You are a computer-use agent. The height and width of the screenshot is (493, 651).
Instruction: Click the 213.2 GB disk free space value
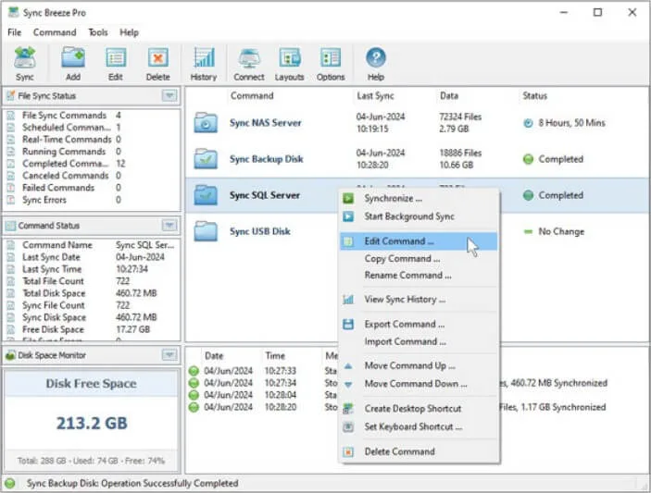tap(92, 423)
